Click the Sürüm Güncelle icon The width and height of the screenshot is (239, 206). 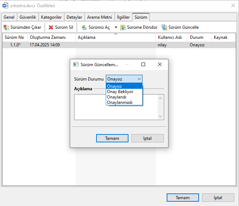pos(164,27)
